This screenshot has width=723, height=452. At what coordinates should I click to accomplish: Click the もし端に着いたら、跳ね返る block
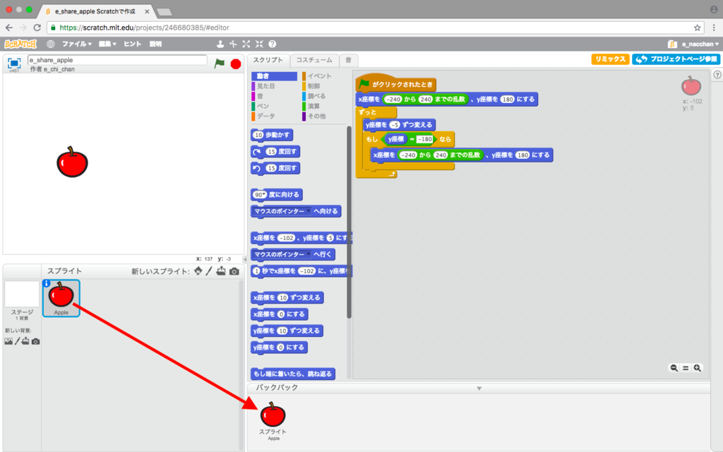pos(293,374)
